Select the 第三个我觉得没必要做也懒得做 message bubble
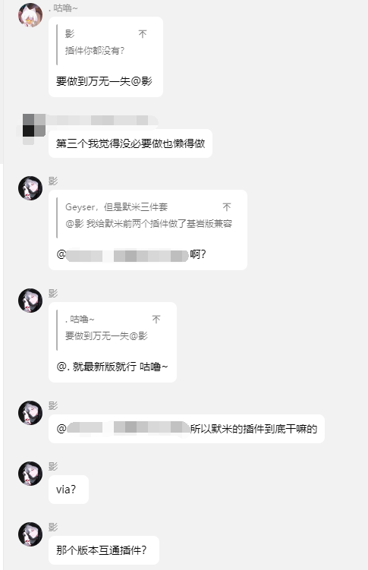 (x=131, y=143)
